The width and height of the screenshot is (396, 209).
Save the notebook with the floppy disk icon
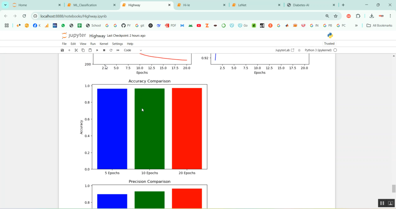pos(62,50)
